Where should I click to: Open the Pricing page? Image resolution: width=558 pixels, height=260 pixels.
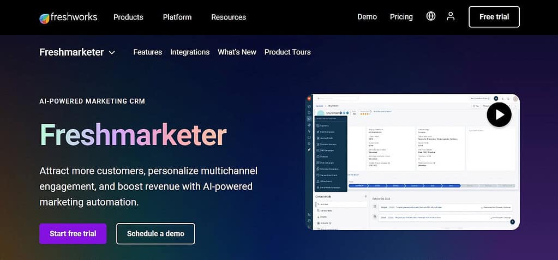click(x=401, y=17)
